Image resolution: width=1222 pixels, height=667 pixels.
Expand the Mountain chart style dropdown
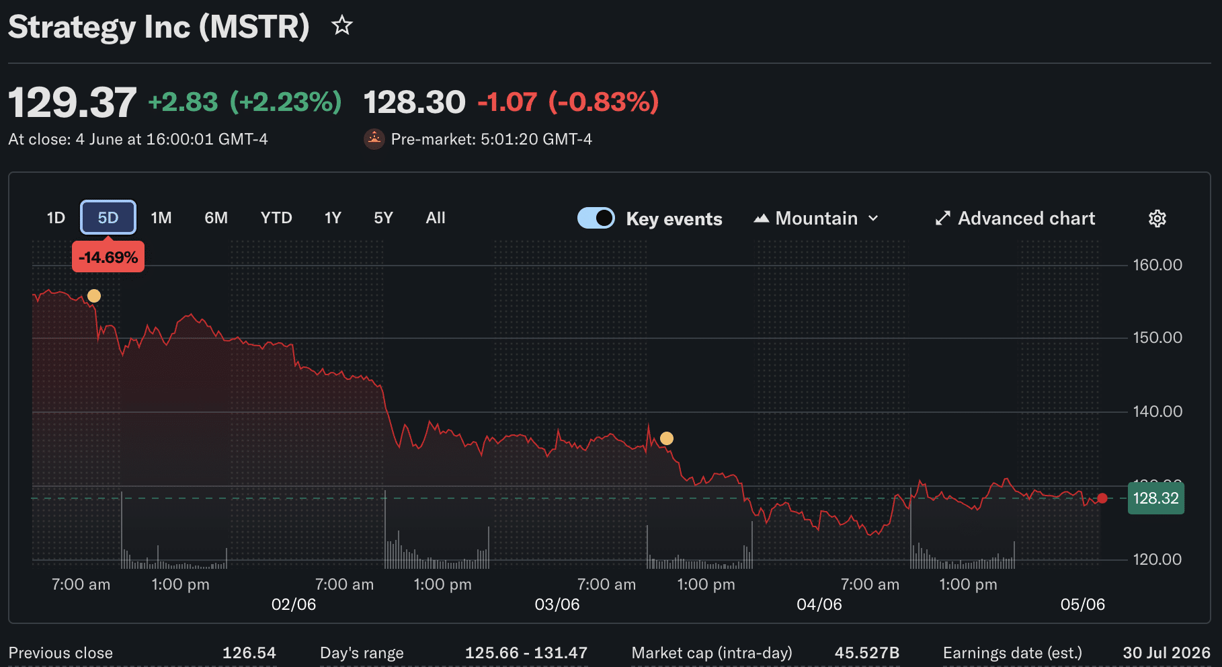click(x=816, y=219)
